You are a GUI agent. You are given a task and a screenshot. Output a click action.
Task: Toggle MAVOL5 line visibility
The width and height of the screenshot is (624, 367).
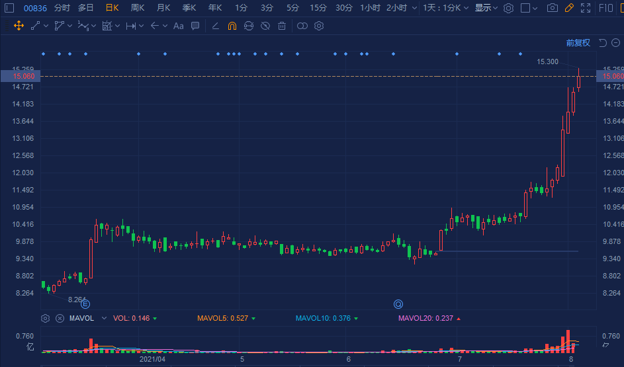226,318
